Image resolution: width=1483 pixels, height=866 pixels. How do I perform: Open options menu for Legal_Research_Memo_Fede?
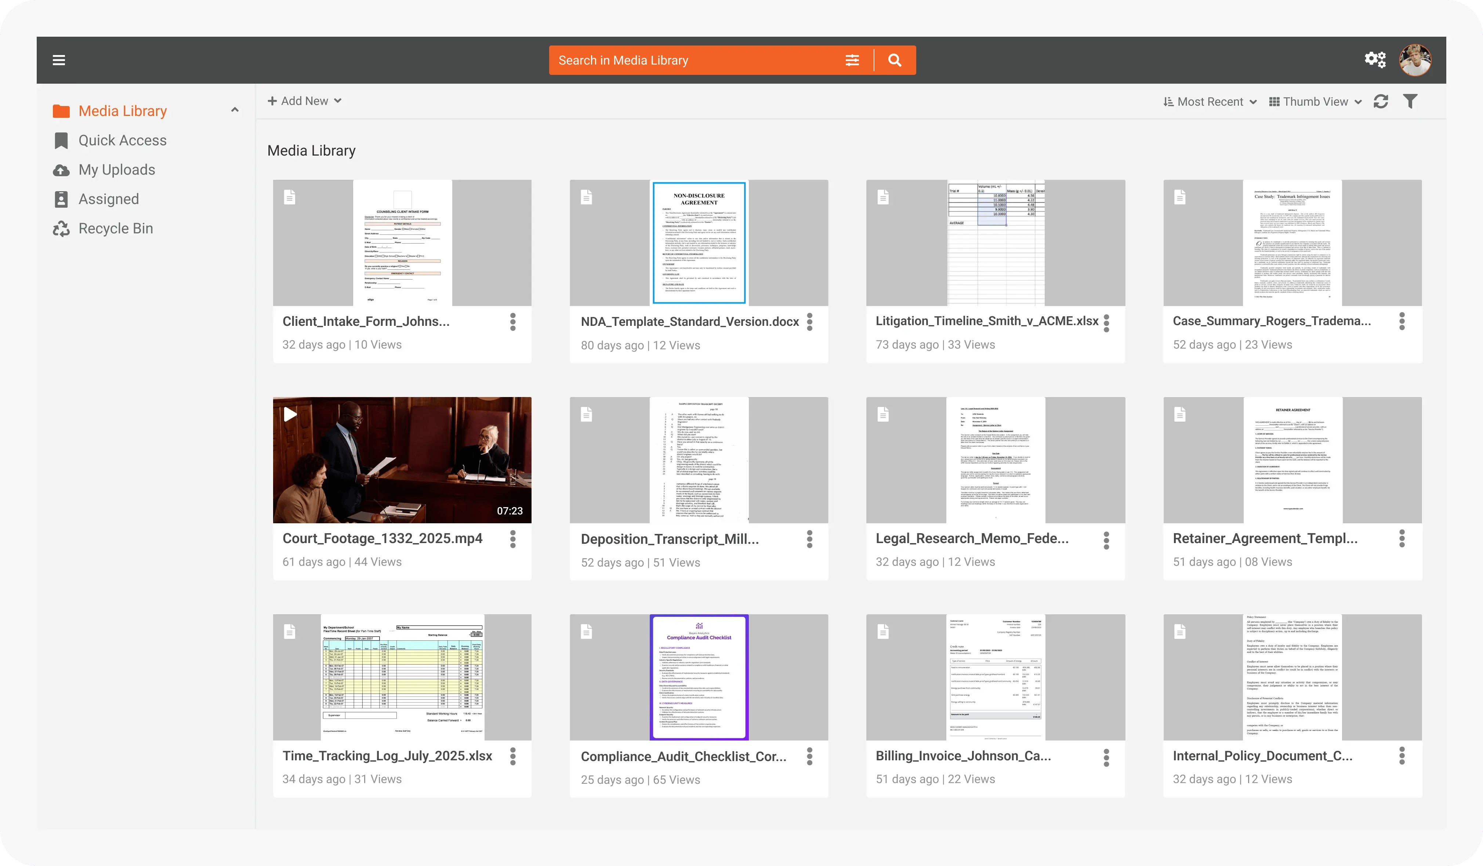[1106, 540]
